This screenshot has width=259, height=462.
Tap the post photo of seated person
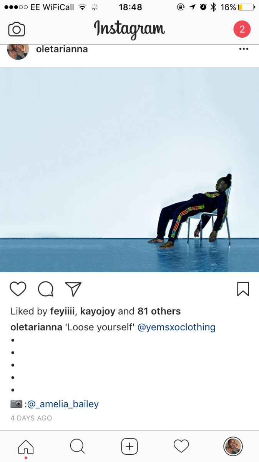pyautogui.click(x=129, y=170)
